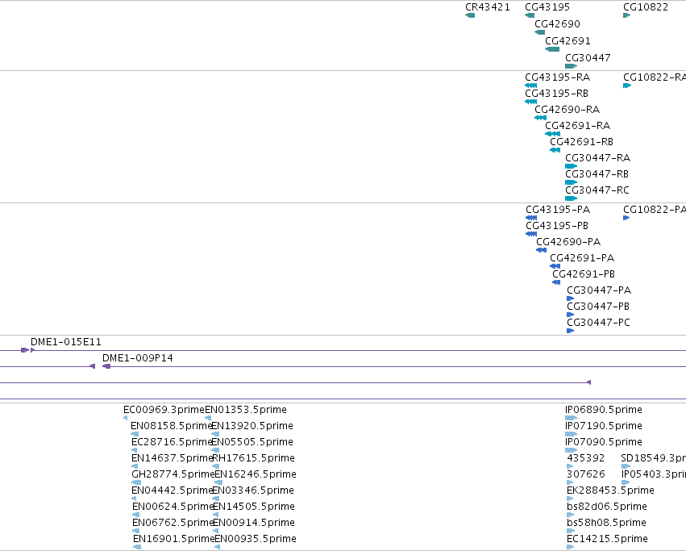Click EST EN03346.5prime
The height and width of the screenshot is (551, 686).
pos(253,491)
